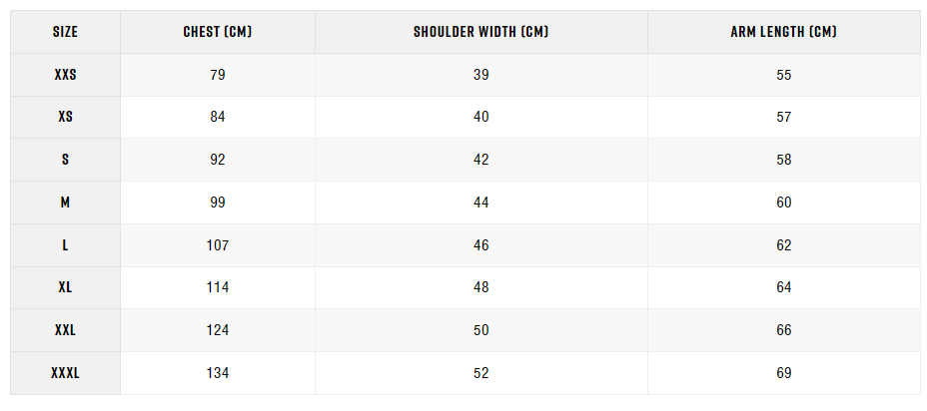Click chest value 107 for L
927x411 pixels.
pyautogui.click(x=218, y=245)
